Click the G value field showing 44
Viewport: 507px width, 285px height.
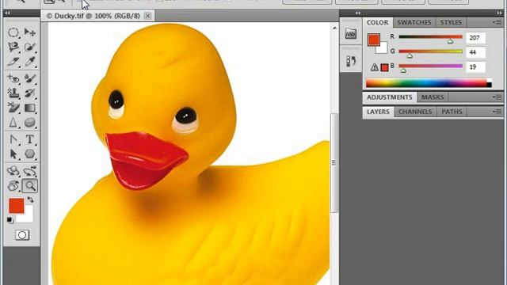(475, 52)
